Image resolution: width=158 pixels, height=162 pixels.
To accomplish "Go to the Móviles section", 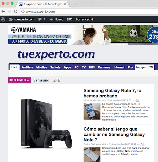I will (42, 67).
